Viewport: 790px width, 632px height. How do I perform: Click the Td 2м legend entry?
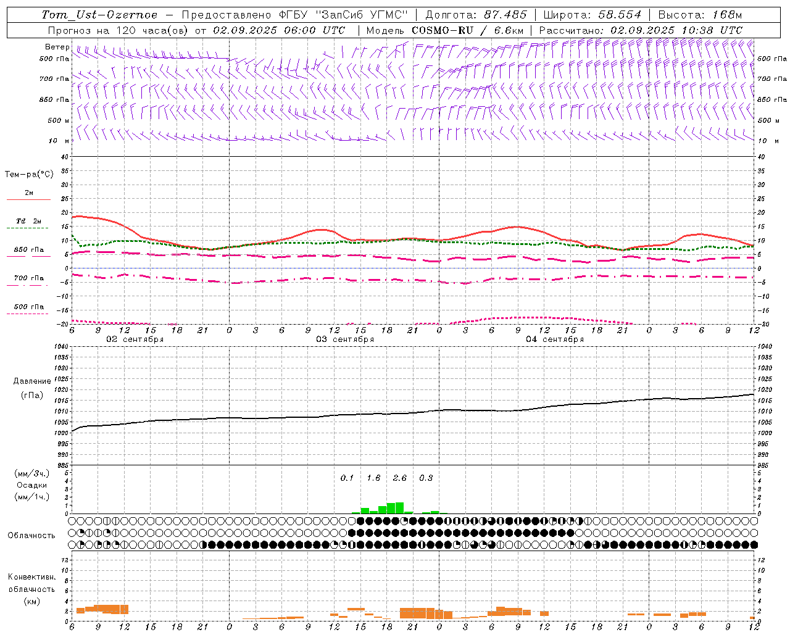pyautogui.click(x=29, y=221)
